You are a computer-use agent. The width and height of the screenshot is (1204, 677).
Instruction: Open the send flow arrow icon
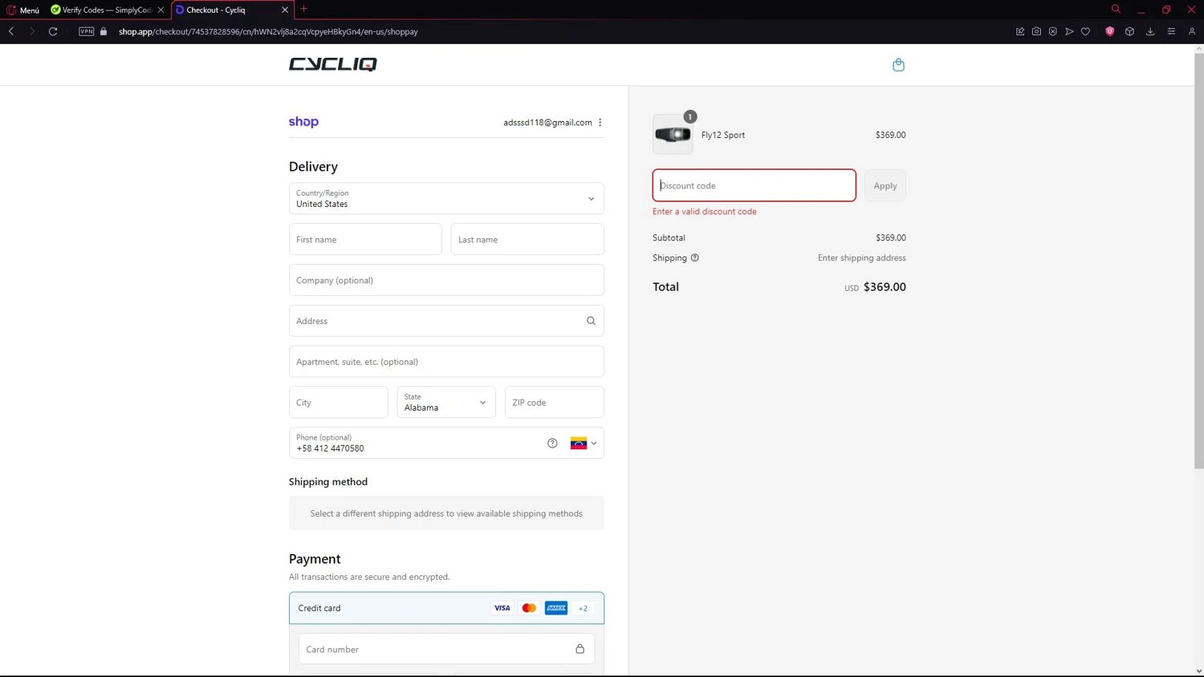tap(1069, 31)
